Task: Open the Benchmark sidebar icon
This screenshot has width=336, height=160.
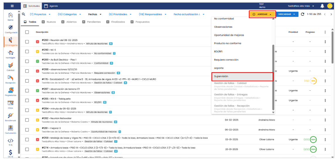Action: point(11,116)
